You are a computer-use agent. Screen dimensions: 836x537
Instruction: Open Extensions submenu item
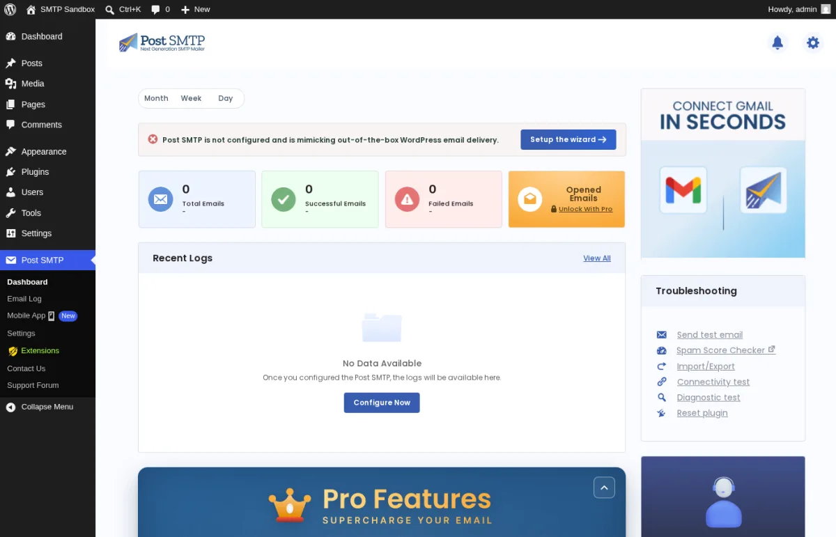(33, 351)
